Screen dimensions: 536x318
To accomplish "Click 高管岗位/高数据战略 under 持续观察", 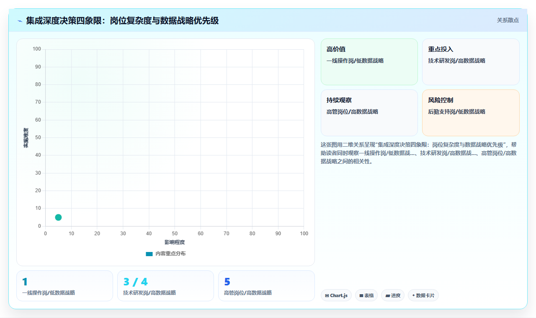I will click(x=353, y=112).
